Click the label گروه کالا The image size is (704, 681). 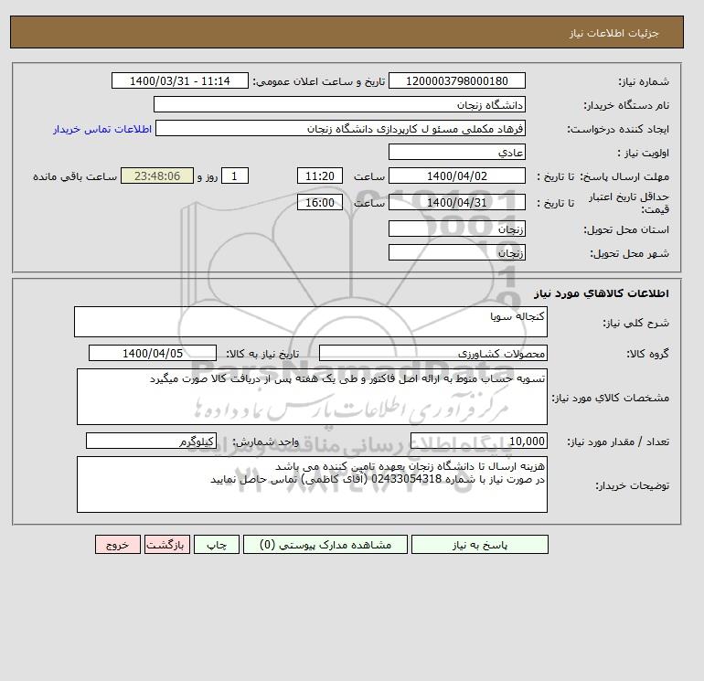click(x=648, y=354)
